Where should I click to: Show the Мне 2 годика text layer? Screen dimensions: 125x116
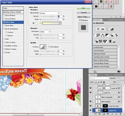pyautogui.click(x=91, y=97)
